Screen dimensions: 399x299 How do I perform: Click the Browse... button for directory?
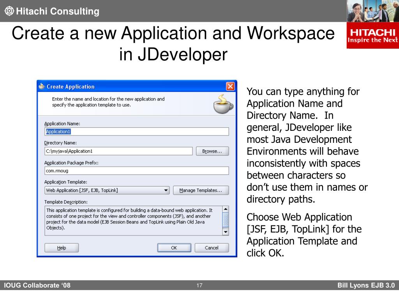point(212,151)
